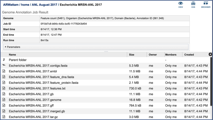Click the panel splitter handle below Parameters

(106, 51)
